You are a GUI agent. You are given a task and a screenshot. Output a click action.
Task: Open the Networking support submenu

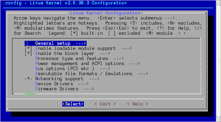point(67,79)
